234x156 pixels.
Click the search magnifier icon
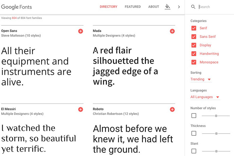[193, 7]
